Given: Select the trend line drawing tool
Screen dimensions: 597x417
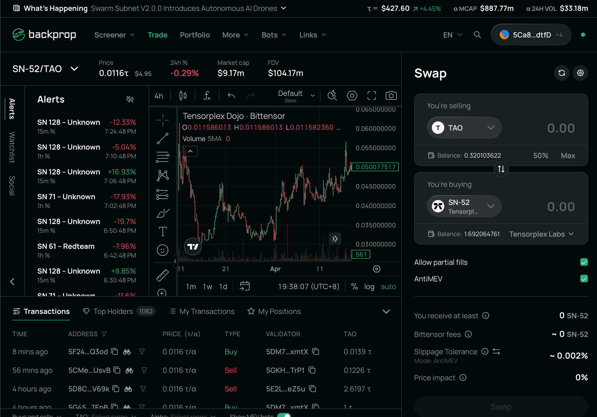Looking at the screenshot, I should pyautogui.click(x=163, y=138).
